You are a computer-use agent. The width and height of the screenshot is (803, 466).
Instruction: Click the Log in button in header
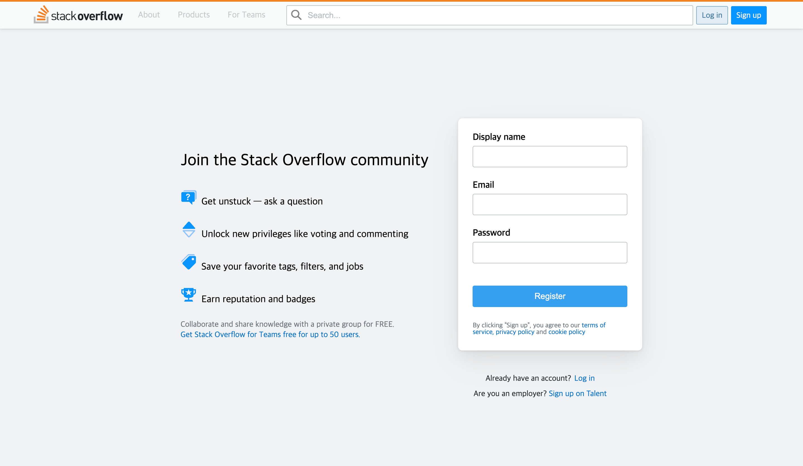tap(712, 15)
